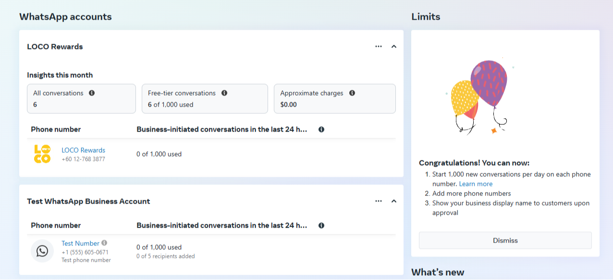Click the info icon beside All conversations
The width and height of the screenshot is (613, 280).
pos(92,93)
